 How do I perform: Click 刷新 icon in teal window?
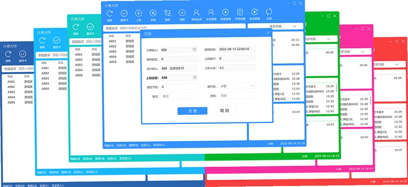75,26
